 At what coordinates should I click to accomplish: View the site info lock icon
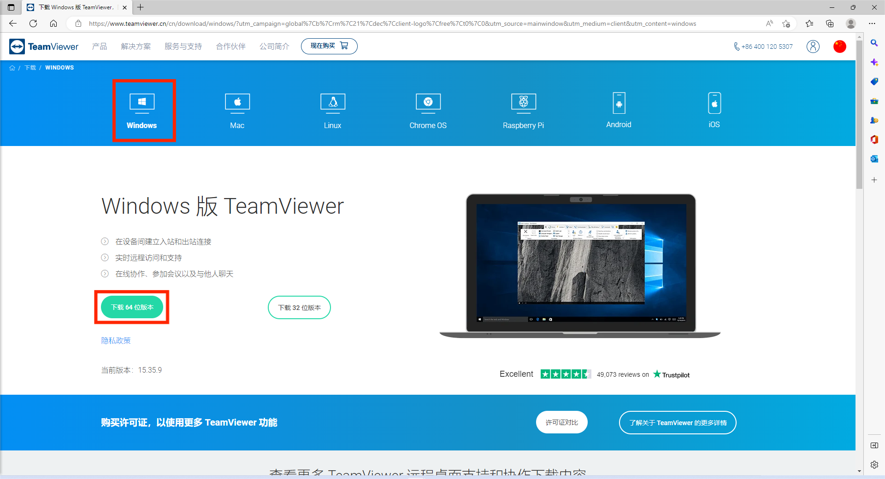[x=78, y=23]
